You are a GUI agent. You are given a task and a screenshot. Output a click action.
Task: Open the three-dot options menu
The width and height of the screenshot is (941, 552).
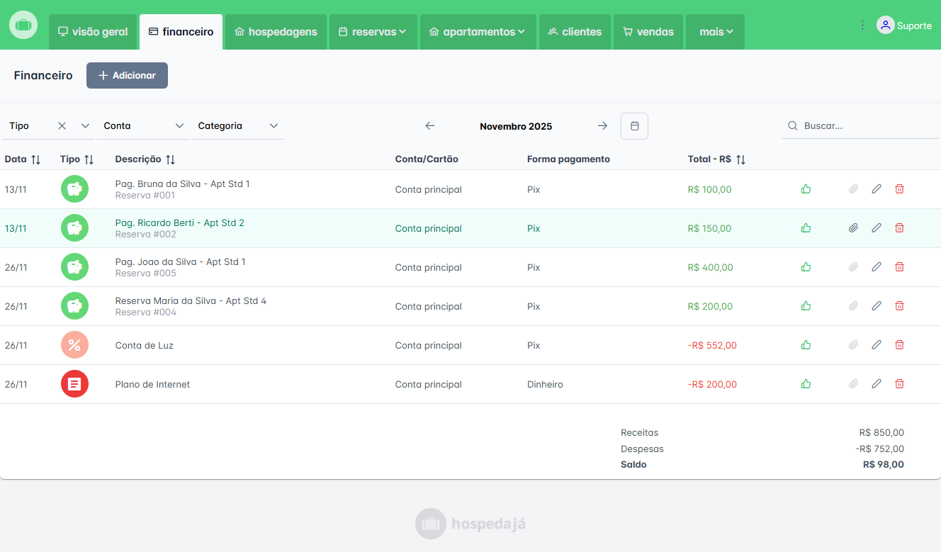tap(862, 26)
